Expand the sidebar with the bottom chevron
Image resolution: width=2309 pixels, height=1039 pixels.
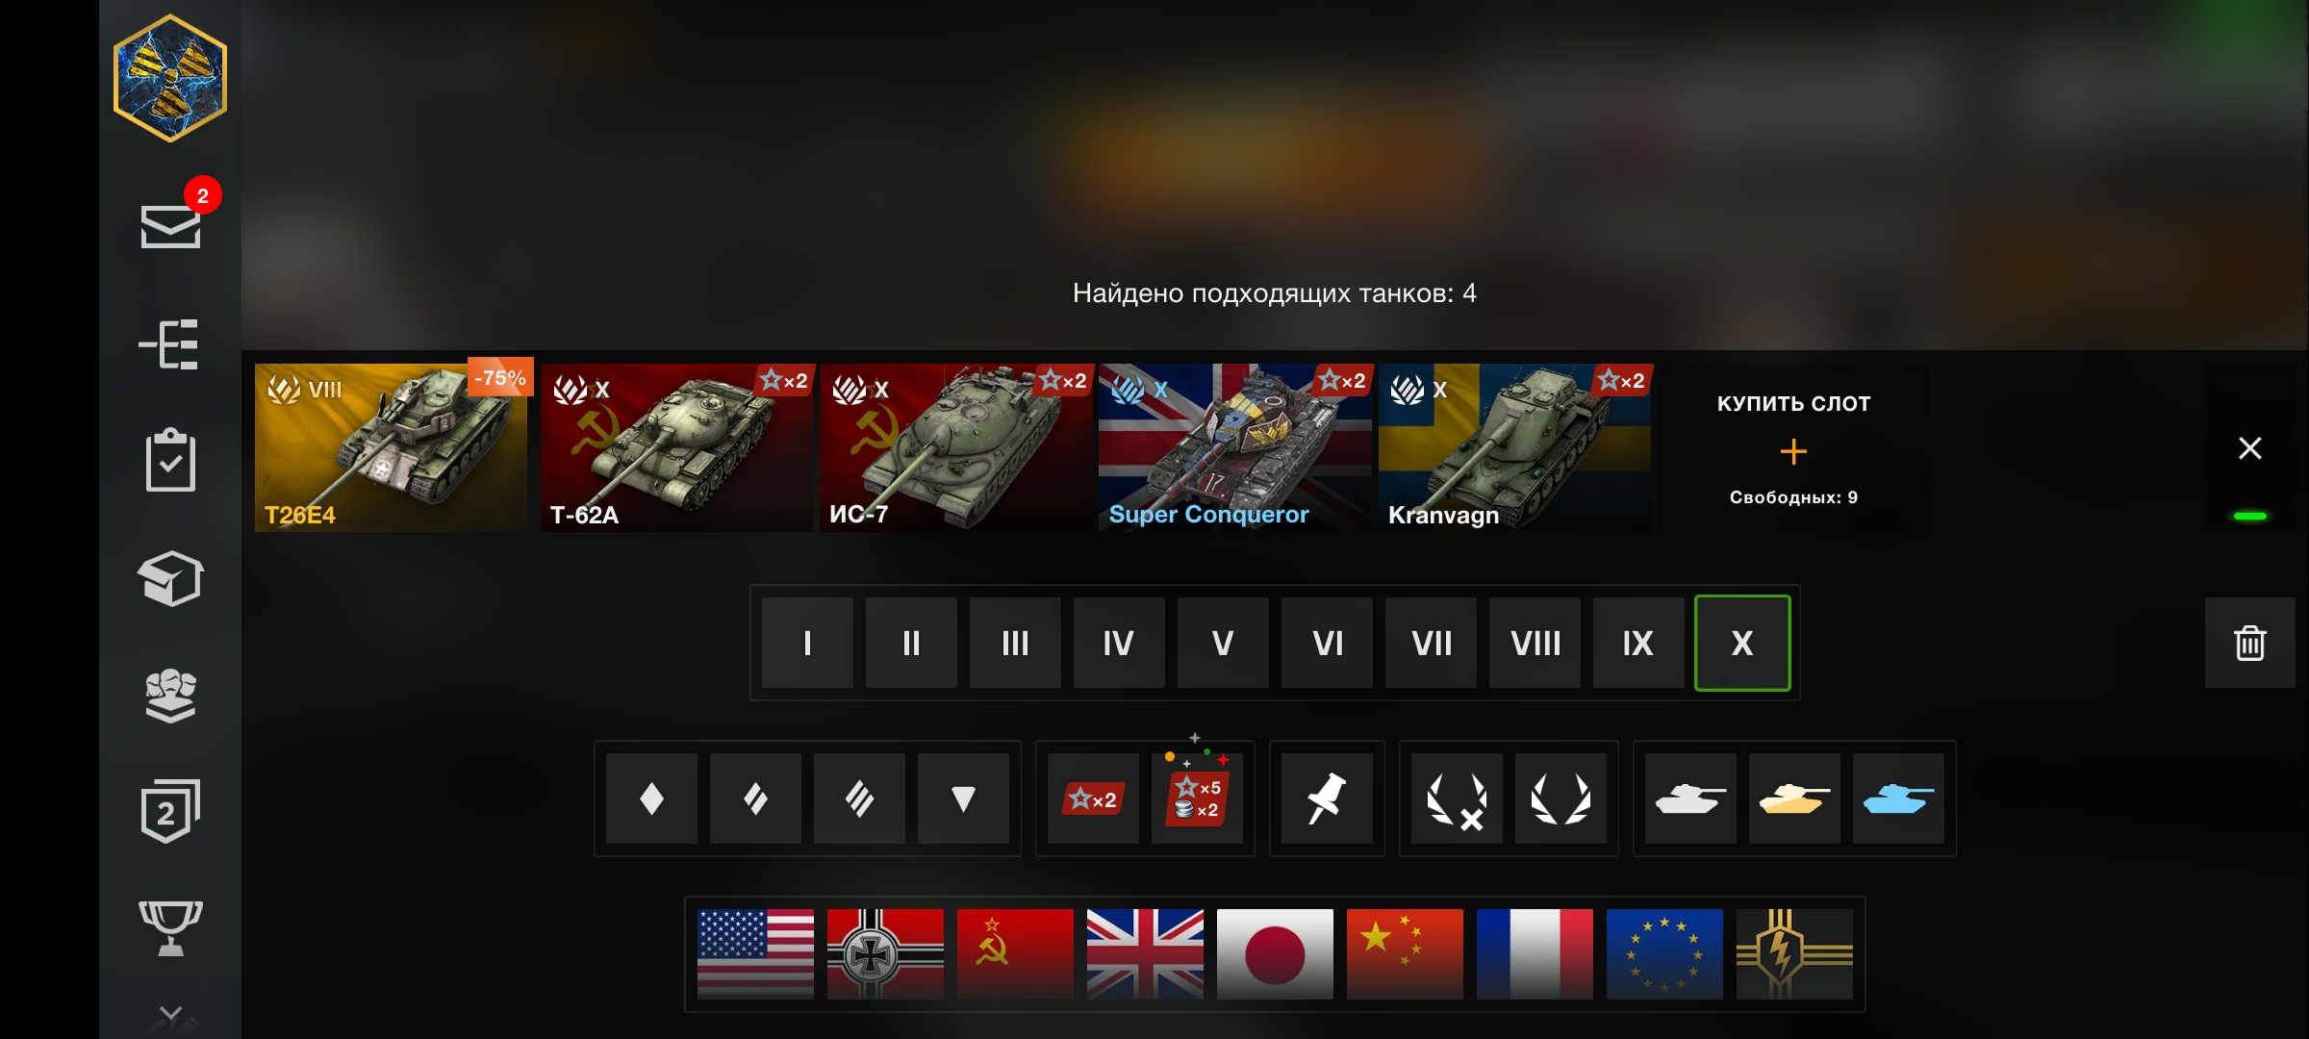click(x=170, y=1013)
